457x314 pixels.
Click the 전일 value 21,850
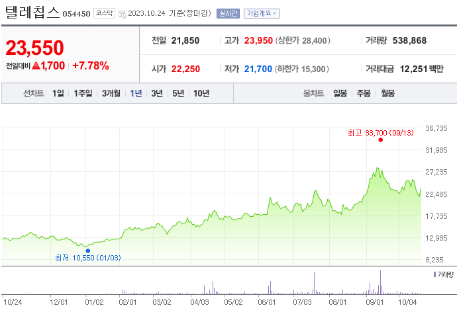[x=185, y=40]
